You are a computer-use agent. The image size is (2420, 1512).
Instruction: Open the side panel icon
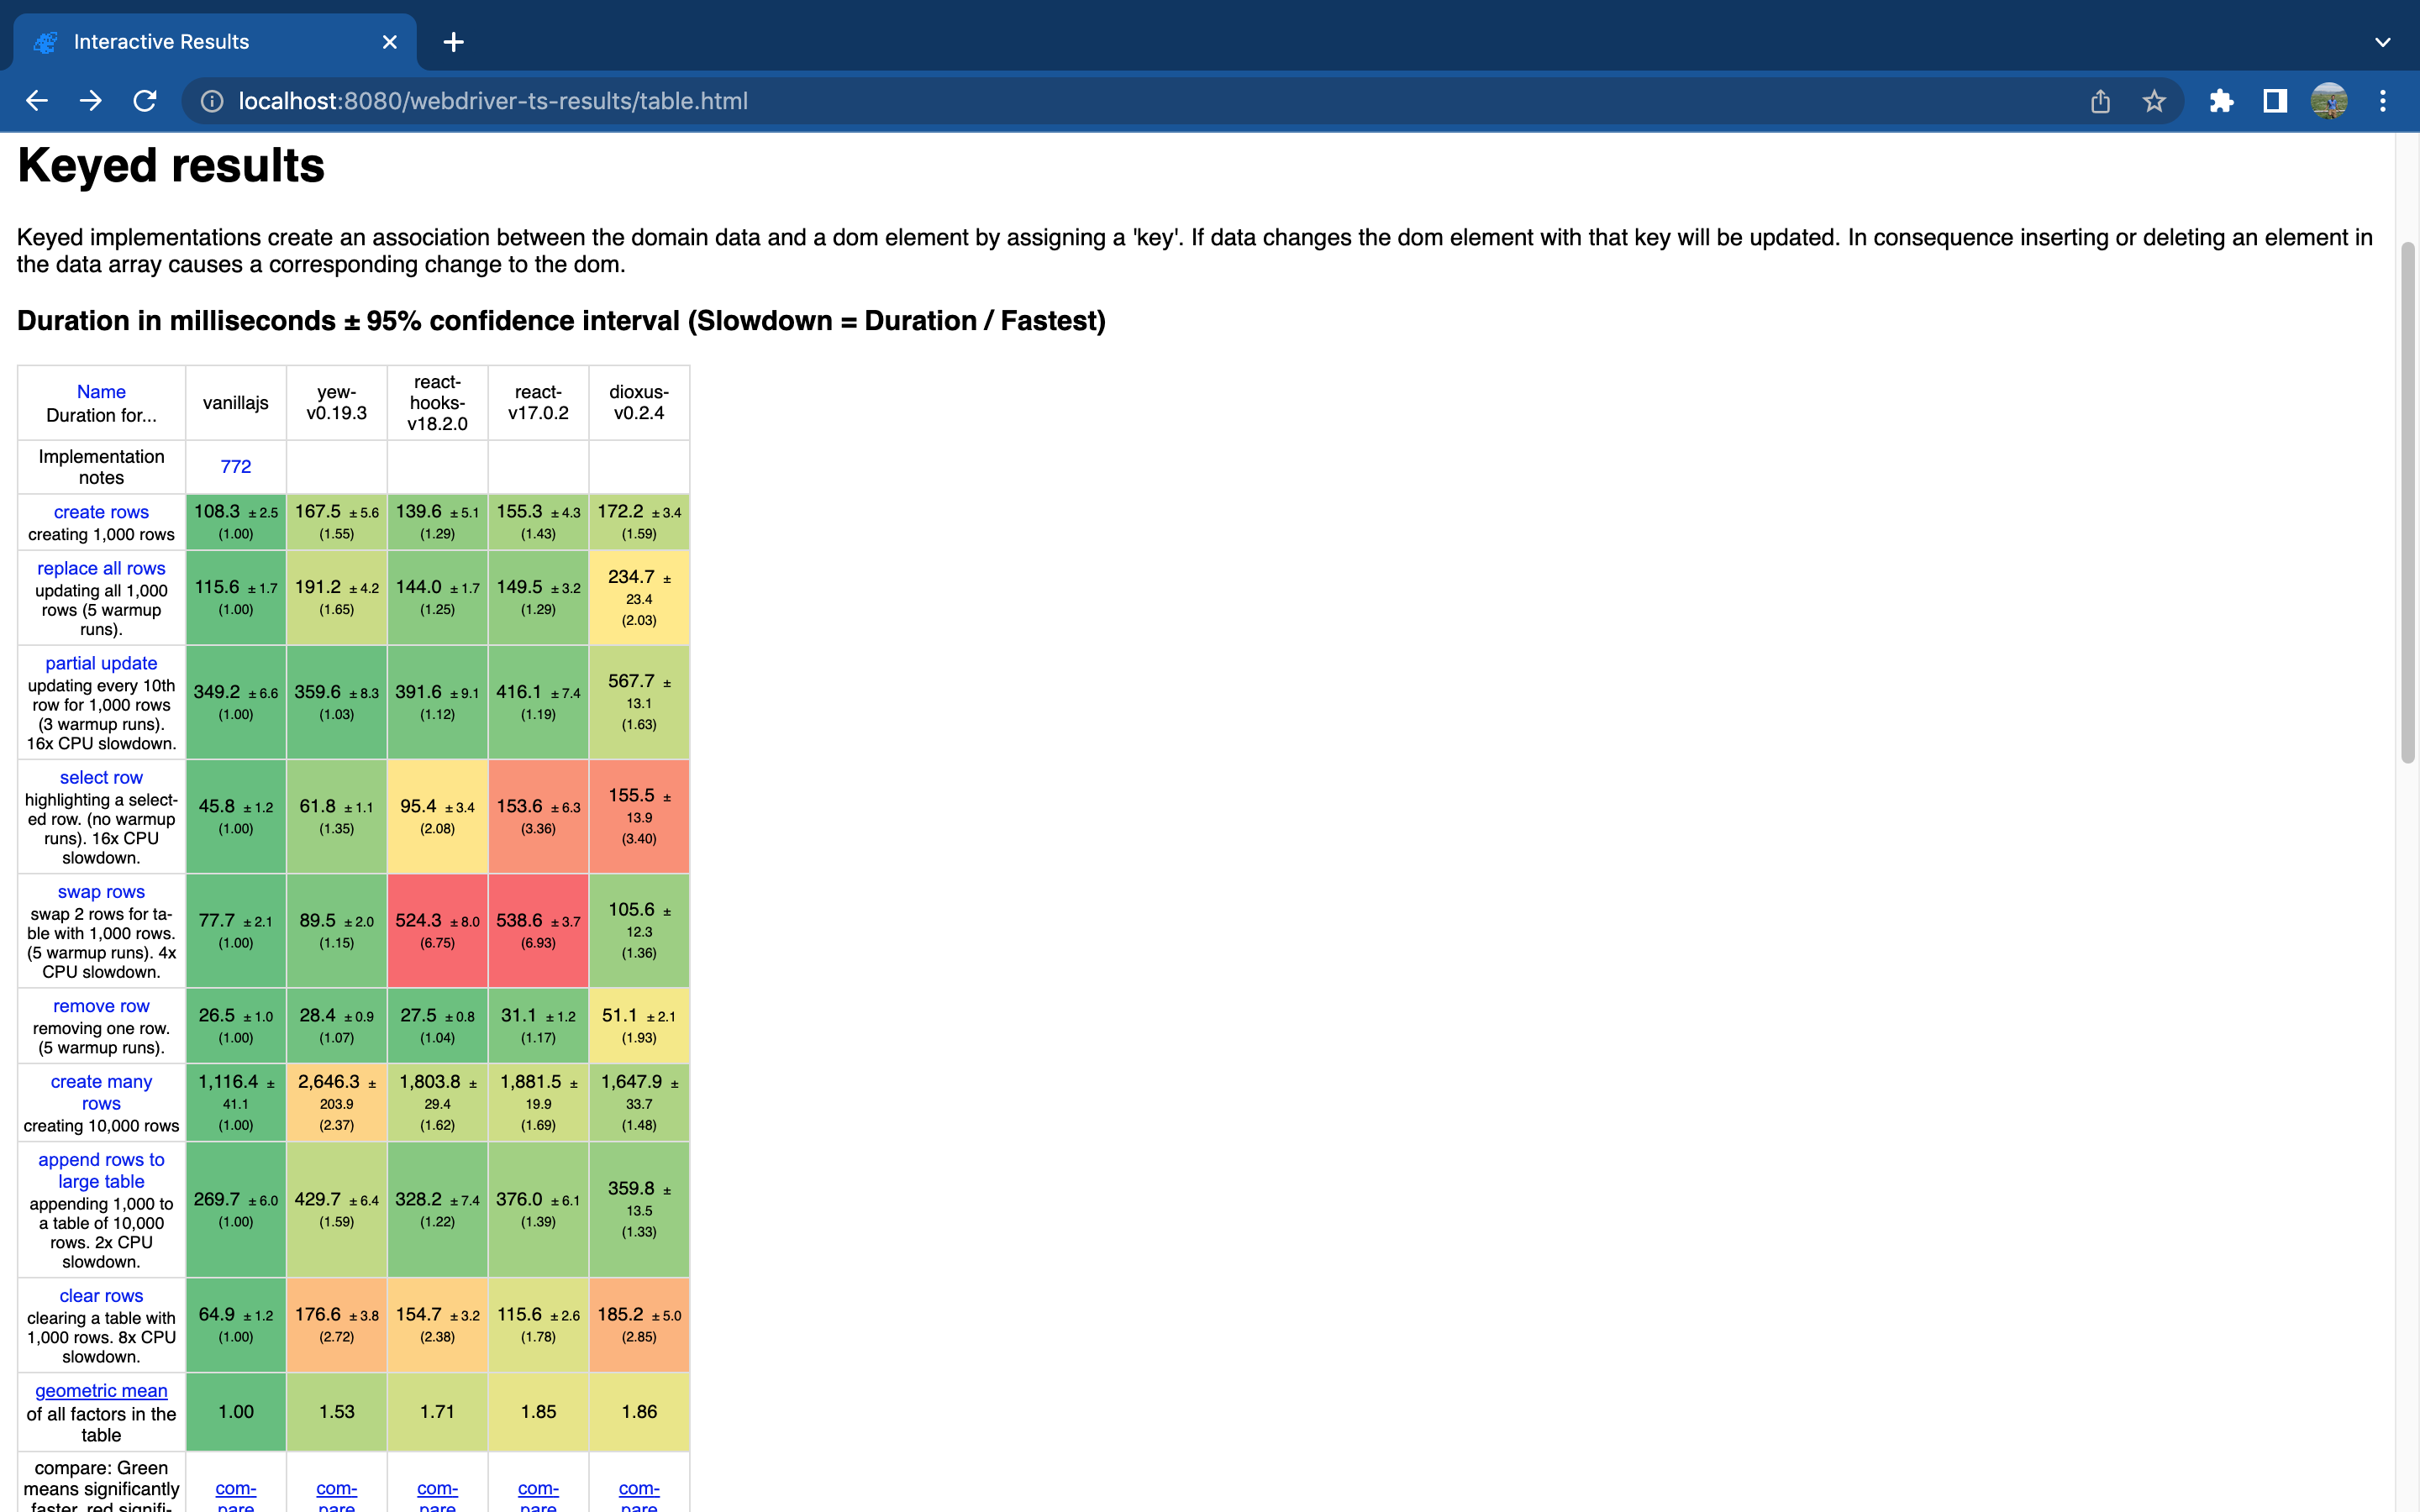coord(2274,100)
